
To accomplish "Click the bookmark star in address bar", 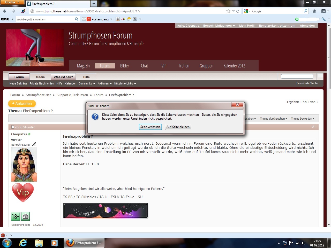I will 228,11.
